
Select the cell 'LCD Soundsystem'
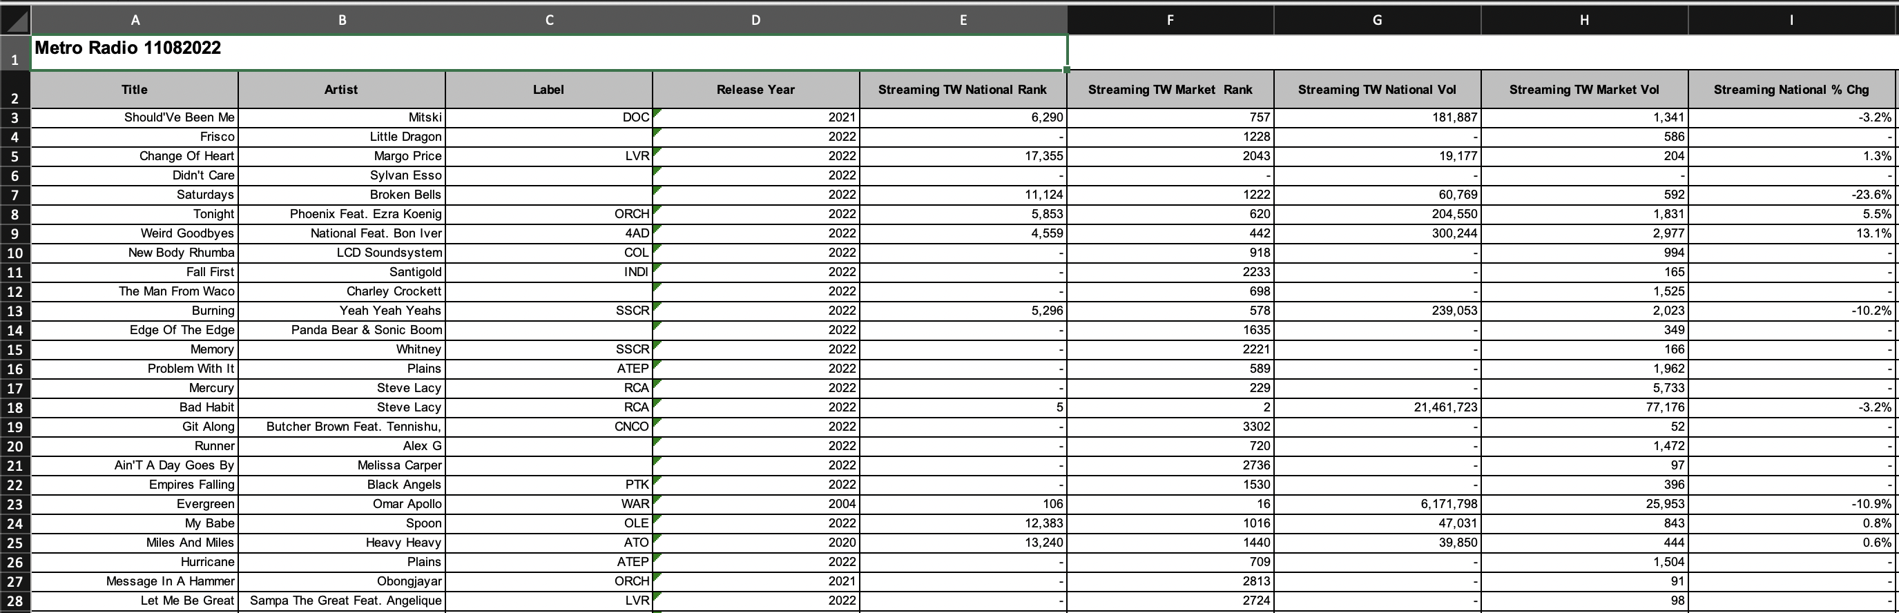pos(342,253)
